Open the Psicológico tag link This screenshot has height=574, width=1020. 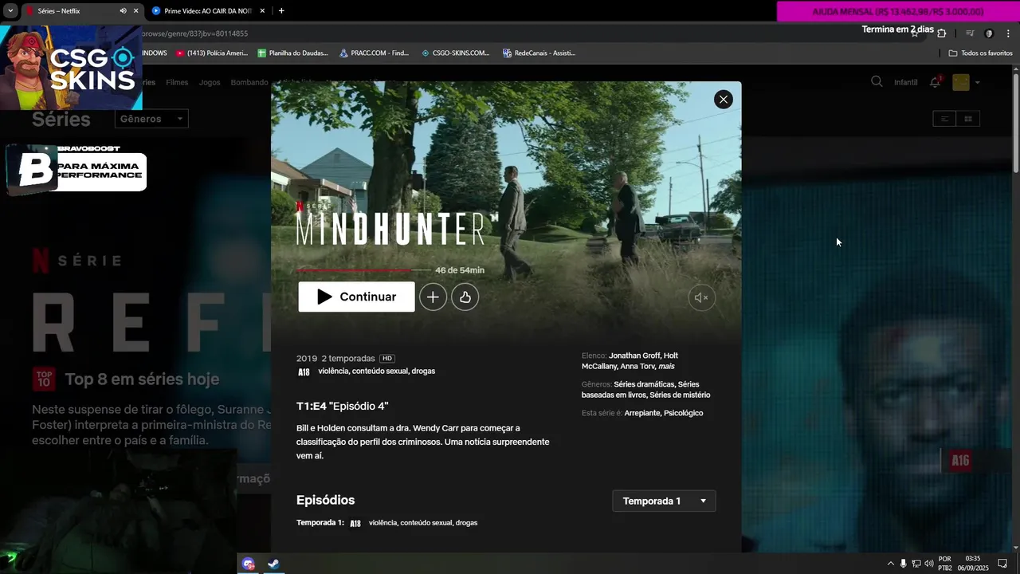point(683,413)
